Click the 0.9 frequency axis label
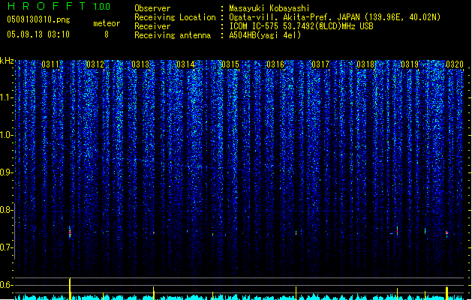472x300 pixels. tap(6, 172)
